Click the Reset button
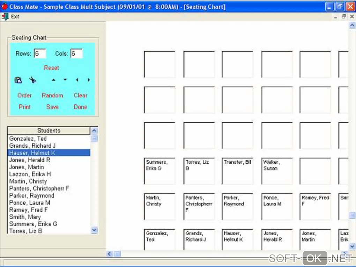The width and height of the screenshot is (356, 267). pyautogui.click(x=52, y=68)
